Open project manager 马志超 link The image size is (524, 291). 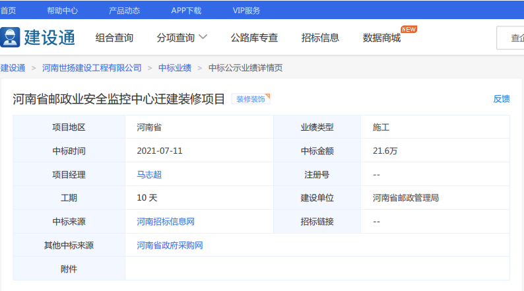pos(149,175)
